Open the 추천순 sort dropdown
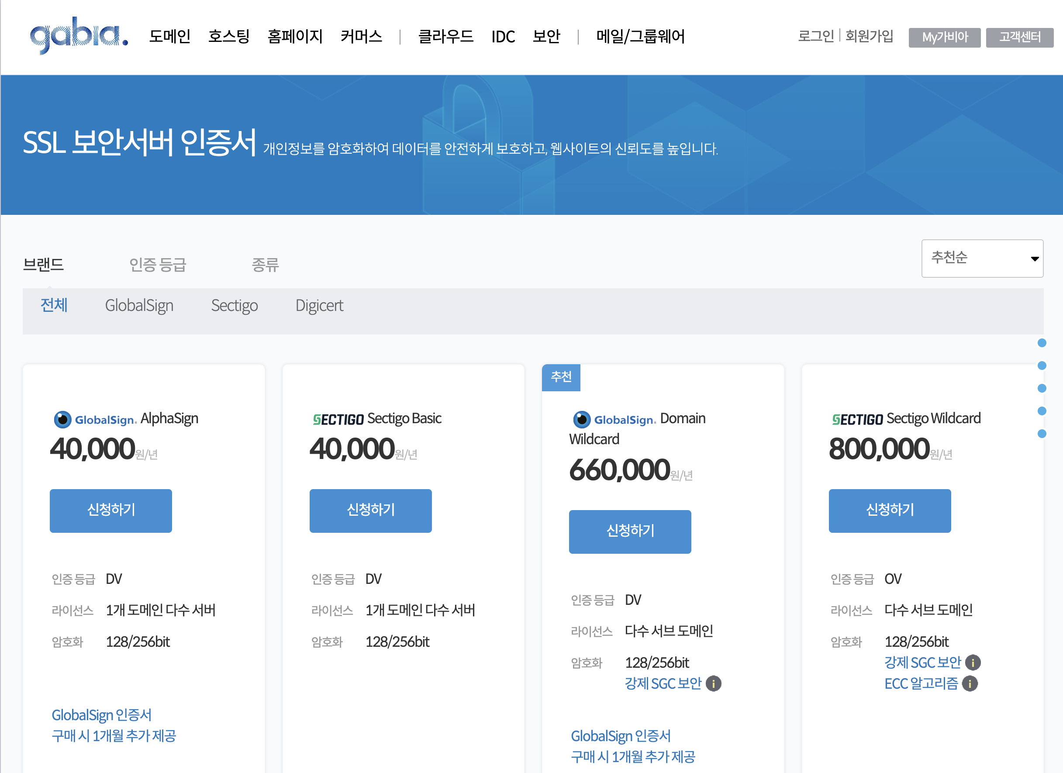Viewport: 1063px width, 773px height. [982, 258]
